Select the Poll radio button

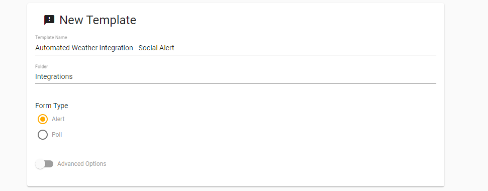(43, 135)
